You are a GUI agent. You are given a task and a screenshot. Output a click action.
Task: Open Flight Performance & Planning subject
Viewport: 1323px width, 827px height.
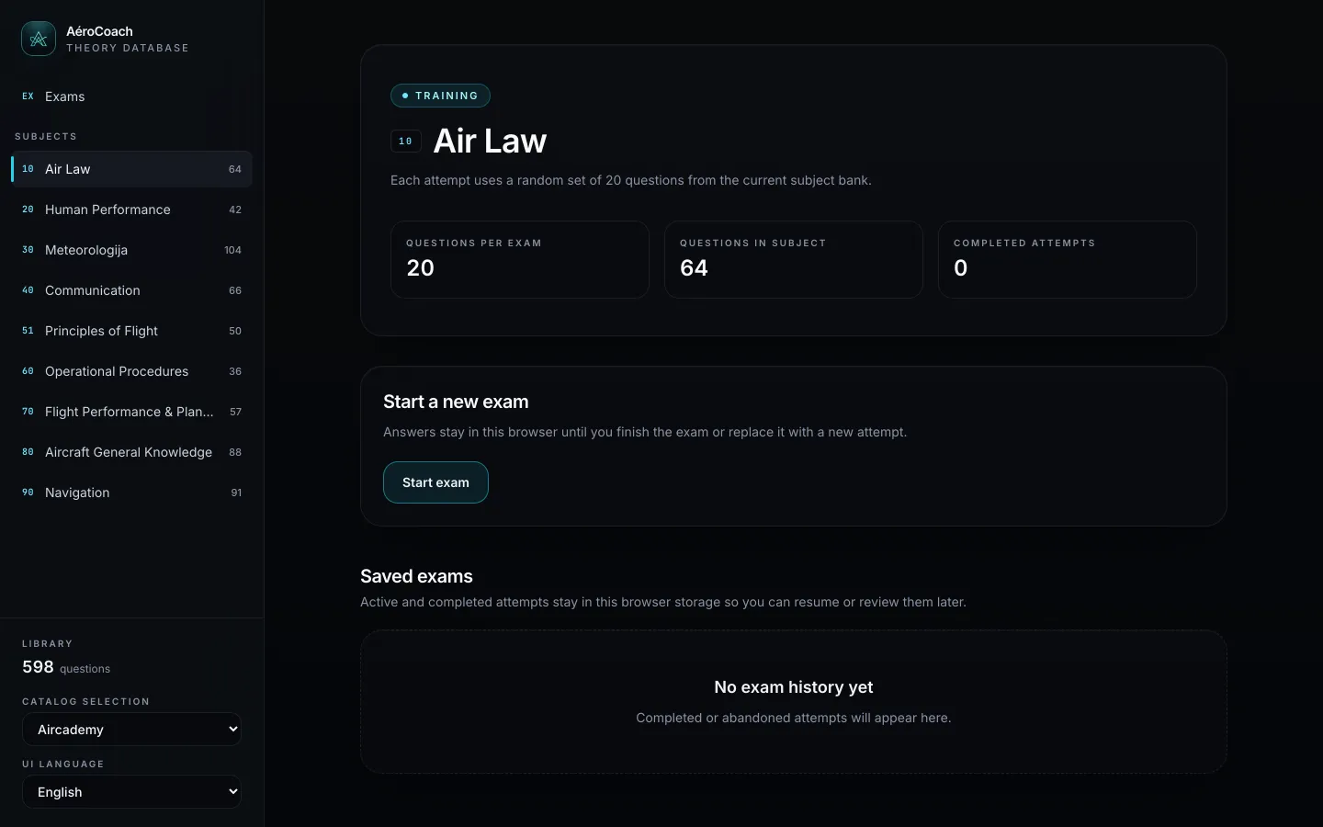[x=131, y=412]
